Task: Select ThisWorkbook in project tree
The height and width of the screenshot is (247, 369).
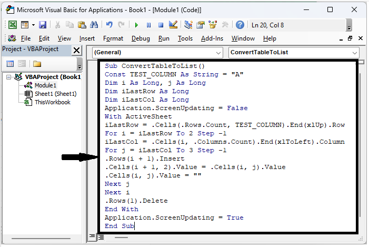Action: pyautogui.click(x=52, y=102)
